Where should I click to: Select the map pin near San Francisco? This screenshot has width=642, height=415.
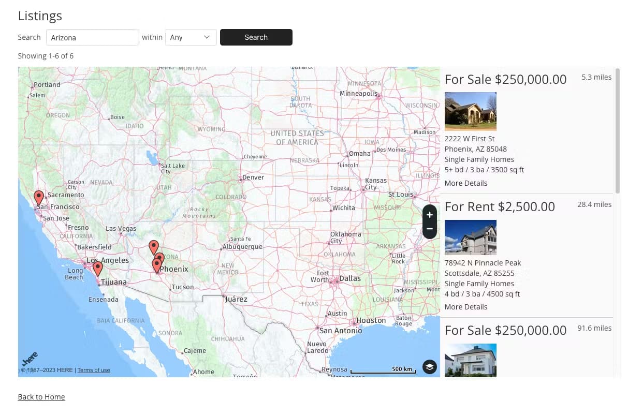click(x=39, y=197)
